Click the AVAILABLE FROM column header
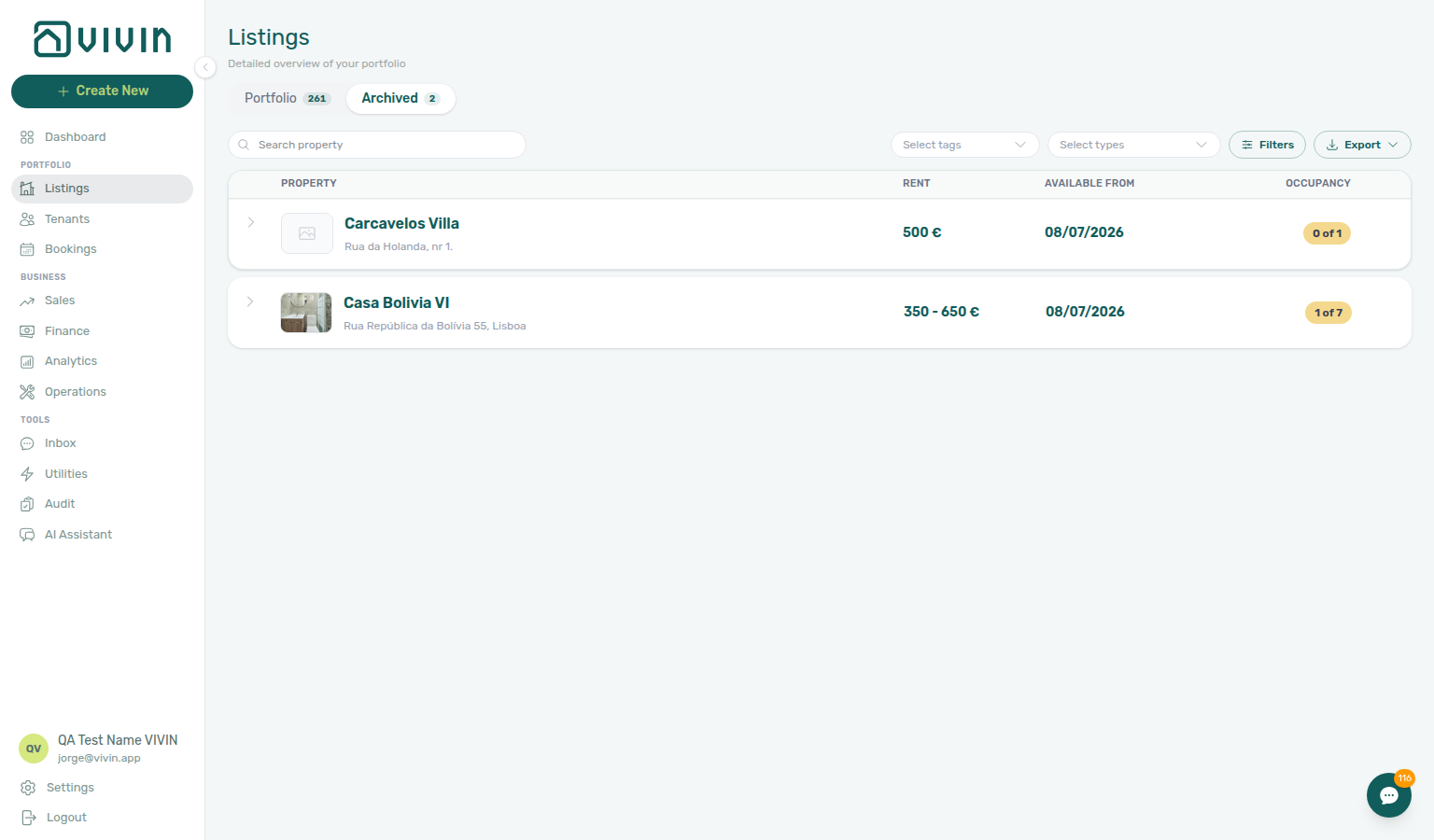 (x=1090, y=184)
